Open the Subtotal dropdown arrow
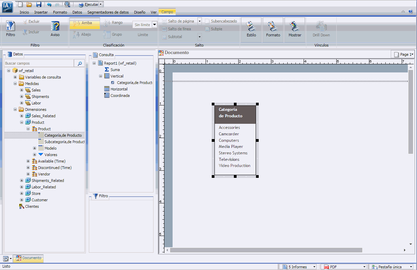 pos(199,37)
